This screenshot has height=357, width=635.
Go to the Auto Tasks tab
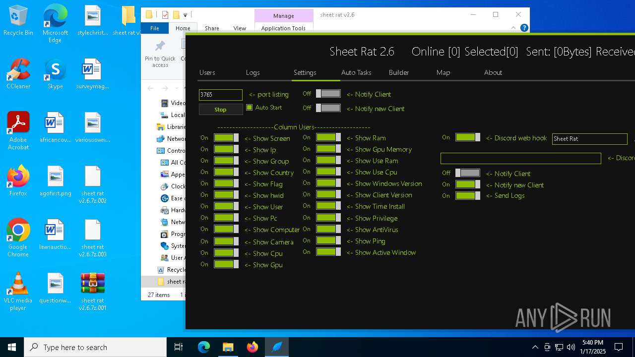pyautogui.click(x=356, y=72)
